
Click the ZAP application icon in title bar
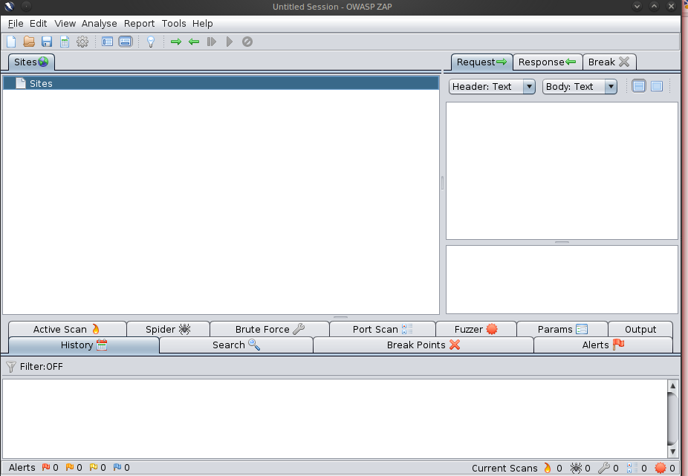[9, 6]
